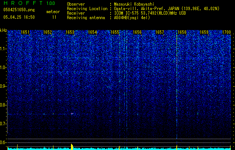This screenshot has width=235, height=150.
Task: Click the Observer label
Action: (x=76, y=4)
